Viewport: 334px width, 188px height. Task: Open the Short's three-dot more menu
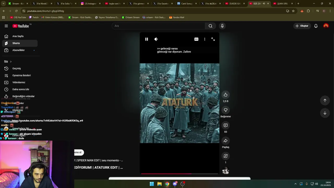(205, 39)
